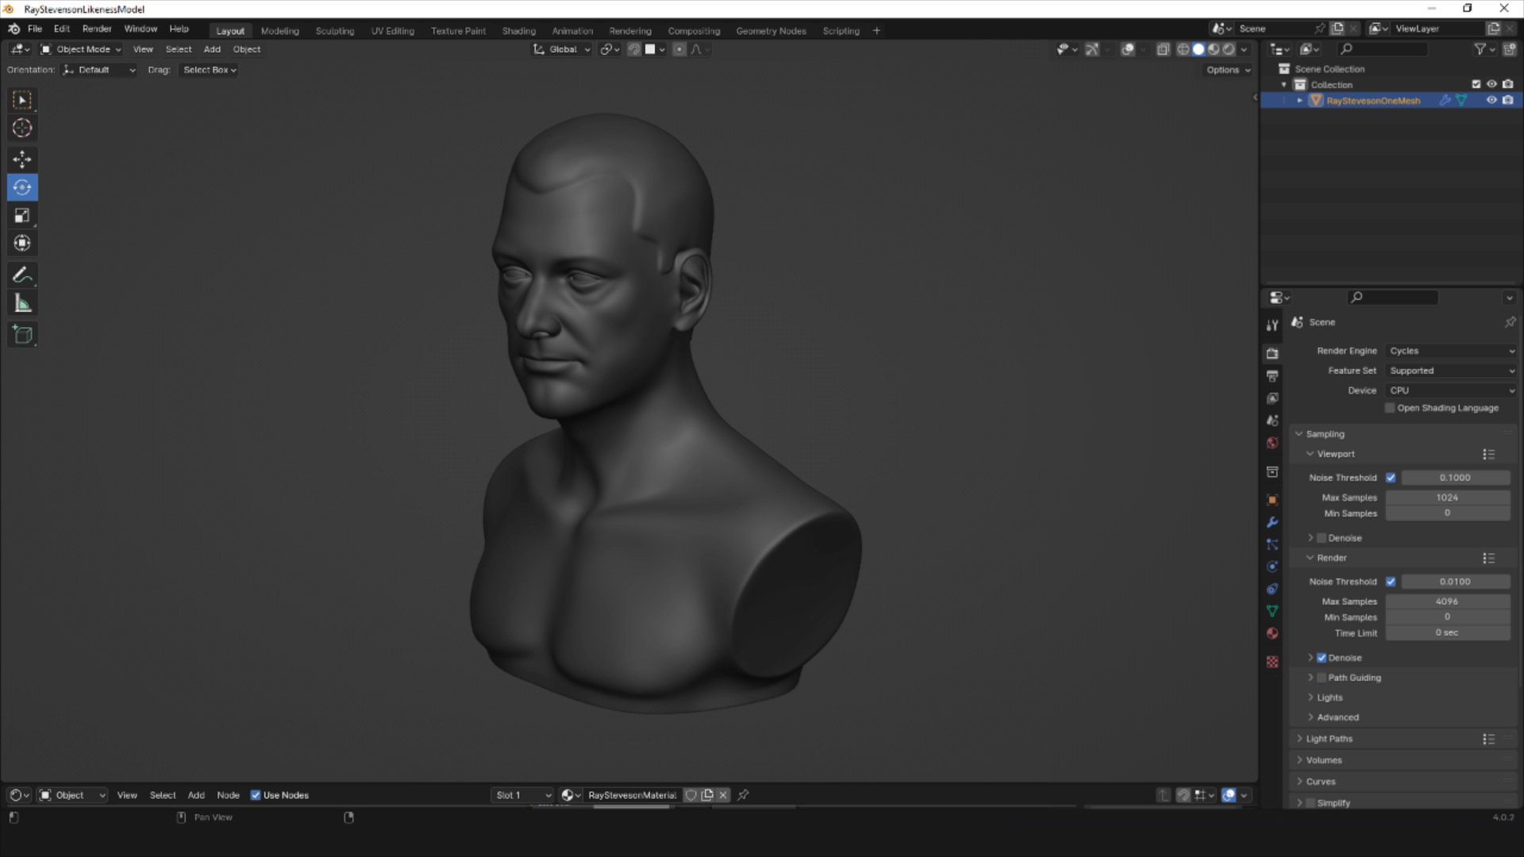Viewport: 1524px width, 857px height.
Task: Choose the Add Cube tool
Action: (22, 335)
